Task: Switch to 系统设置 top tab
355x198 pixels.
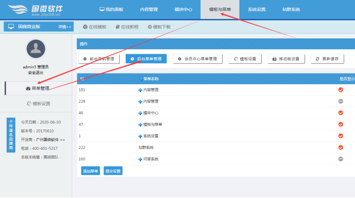Action: 257,10
